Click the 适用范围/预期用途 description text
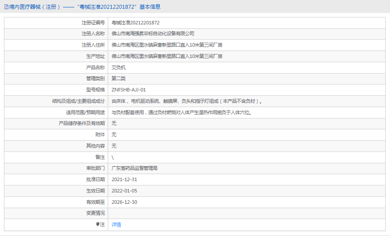 [182, 113]
